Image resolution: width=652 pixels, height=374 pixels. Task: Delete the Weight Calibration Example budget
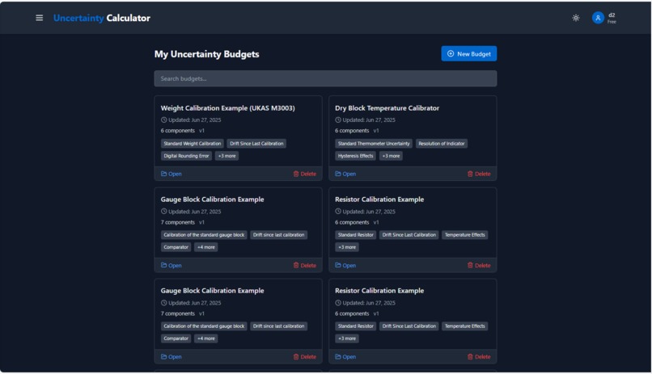point(305,174)
